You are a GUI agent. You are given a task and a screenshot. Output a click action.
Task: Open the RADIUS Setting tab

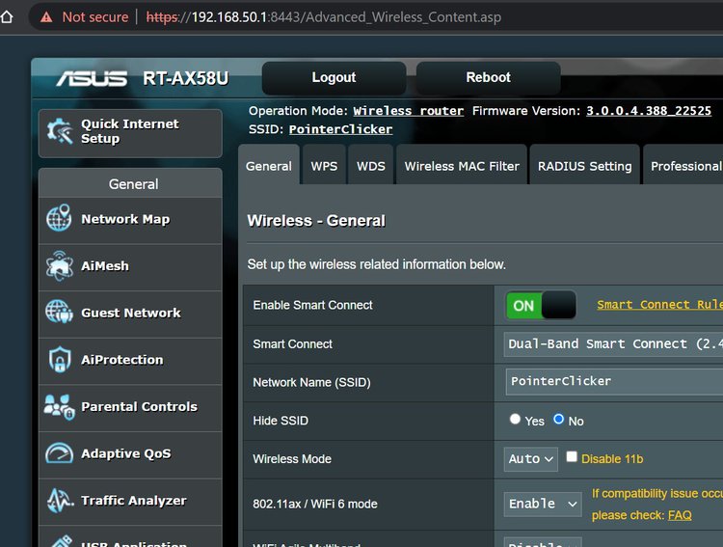click(585, 166)
